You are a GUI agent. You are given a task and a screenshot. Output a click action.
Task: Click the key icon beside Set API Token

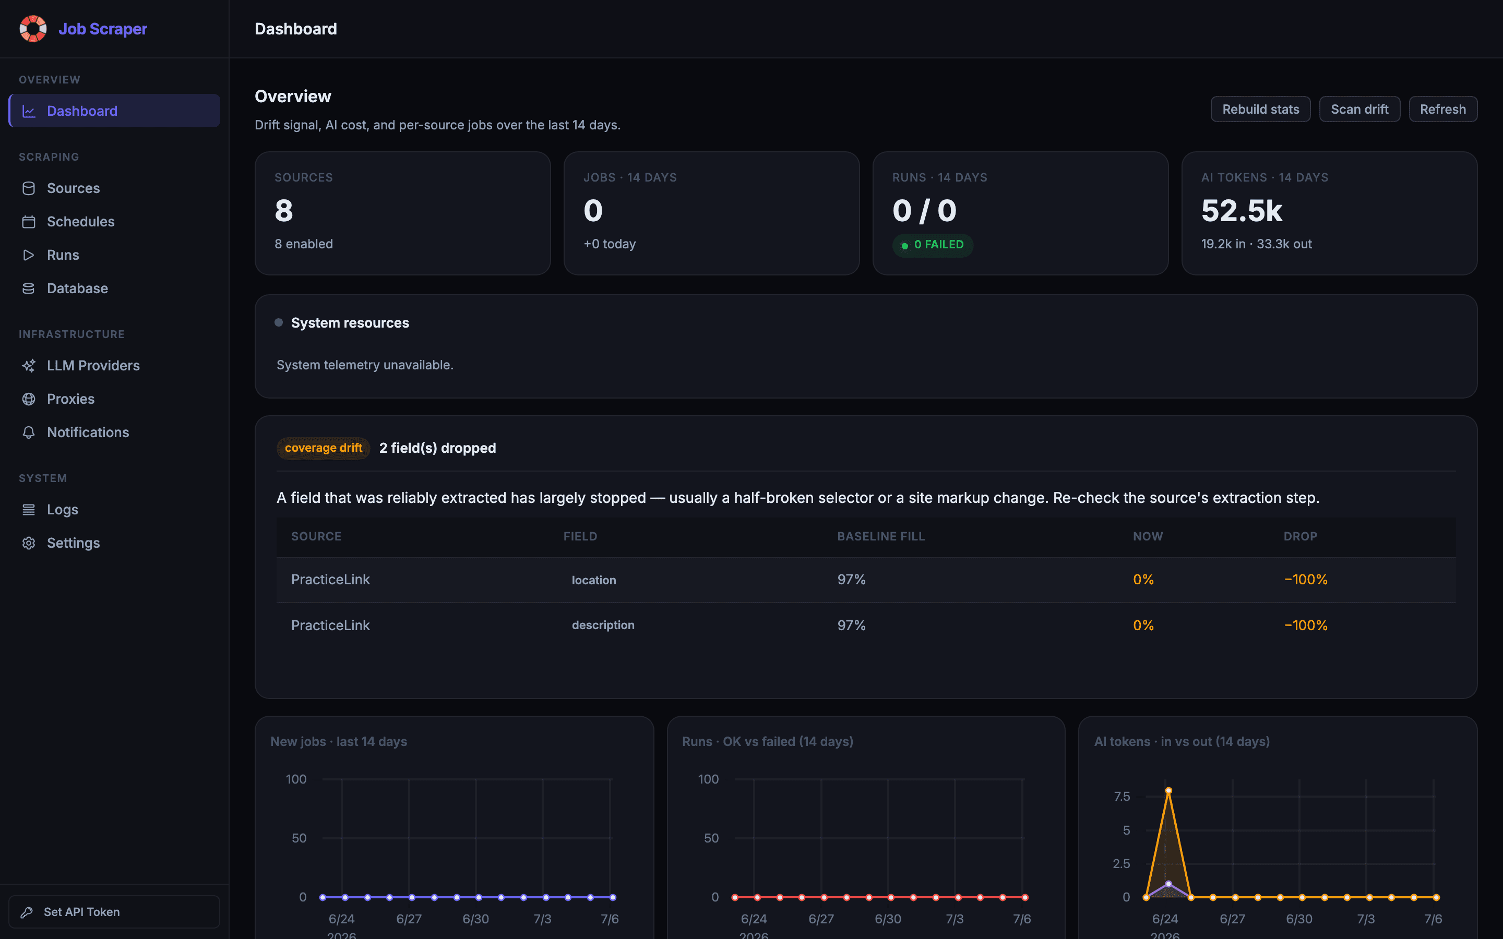pyautogui.click(x=27, y=912)
